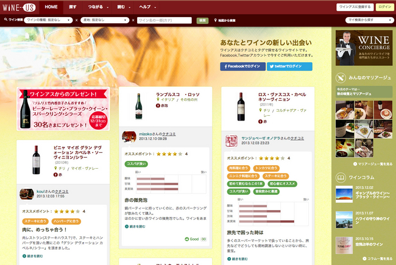396x265 pixels.
Task: Log in with the Facebook button
Action: click(x=243, y=66)
